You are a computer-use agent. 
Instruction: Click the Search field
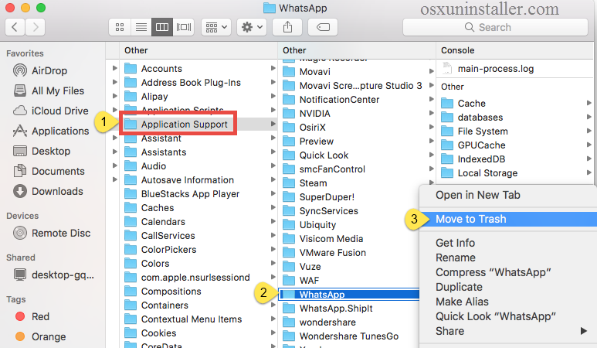pos(495,27)
